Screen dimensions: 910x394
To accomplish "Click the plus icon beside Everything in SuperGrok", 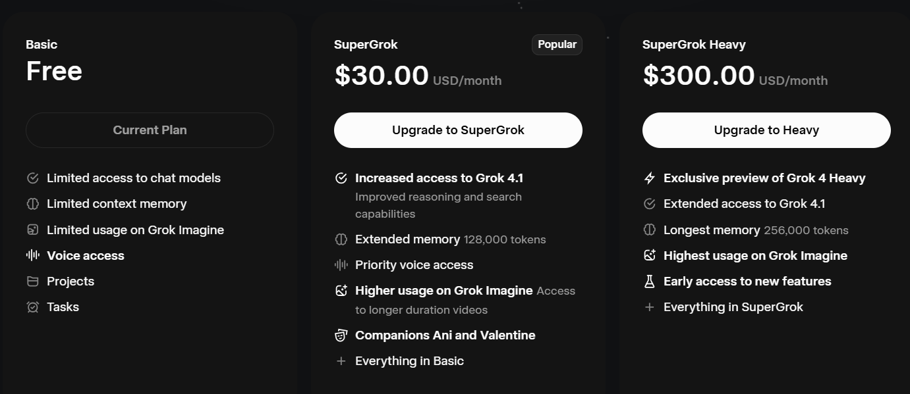I will pos(649,307).
